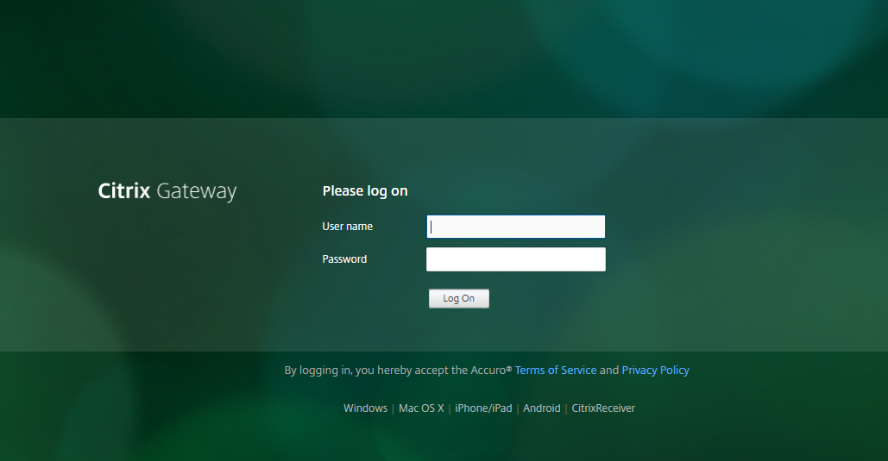888x461 pixels.
Task: Open the Terms of Service link
Action: click(x=556, y=370)
